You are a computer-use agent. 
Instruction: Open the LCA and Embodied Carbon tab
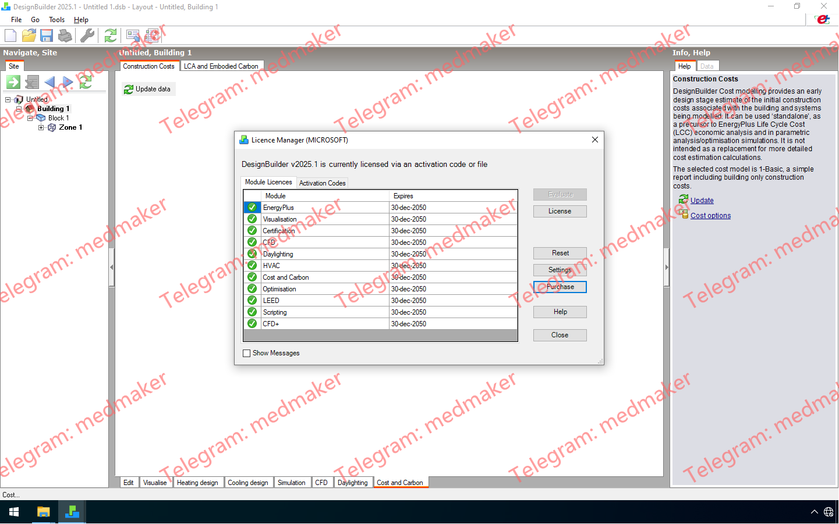point(222,66)
